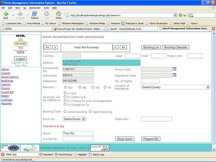The width and height of the screenshot is (216, 162).
Task: Click the Home toolbar icon
Action: point(58,14)
